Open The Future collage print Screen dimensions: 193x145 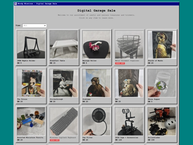(31, 86)
